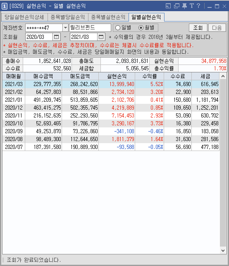
Task: Open help via the question mark icon
Action: (x=198, y=6)
